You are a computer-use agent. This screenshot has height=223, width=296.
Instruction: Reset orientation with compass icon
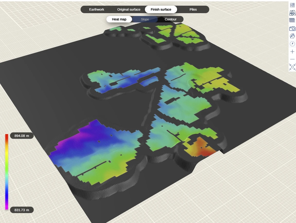click(292, 44)
